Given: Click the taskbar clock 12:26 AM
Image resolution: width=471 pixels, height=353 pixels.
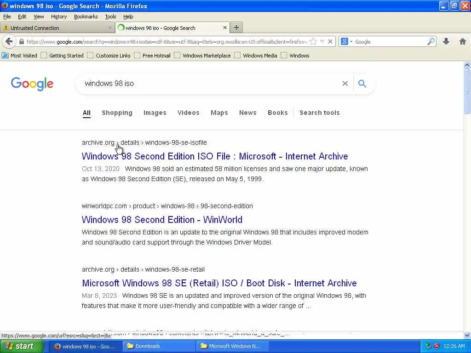Looking at the screenshot, I should [x=454, y=346].
